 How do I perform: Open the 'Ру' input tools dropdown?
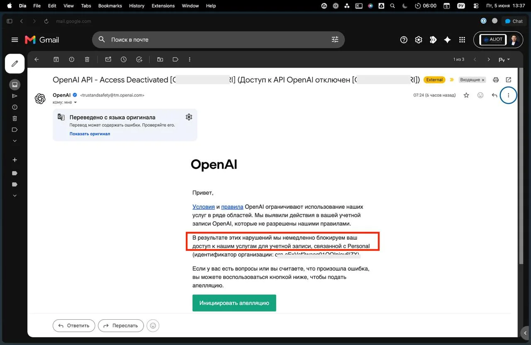click(x=504, y=60)
